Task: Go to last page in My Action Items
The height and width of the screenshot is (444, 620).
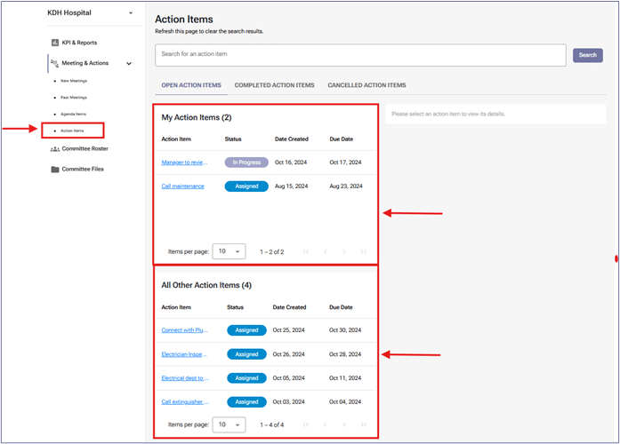Action: 363,251
